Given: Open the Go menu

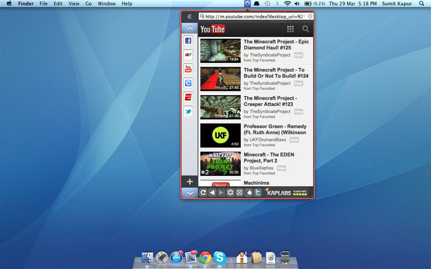Looking at the screenshot, I should [x=88, y=4].
